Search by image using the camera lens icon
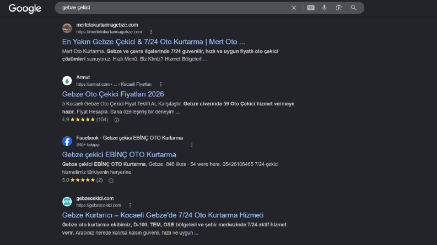 (x=338, y=8)
